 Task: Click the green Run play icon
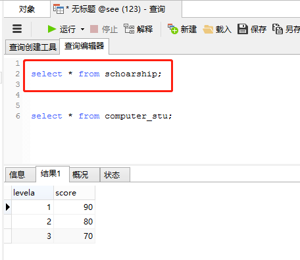52,29
